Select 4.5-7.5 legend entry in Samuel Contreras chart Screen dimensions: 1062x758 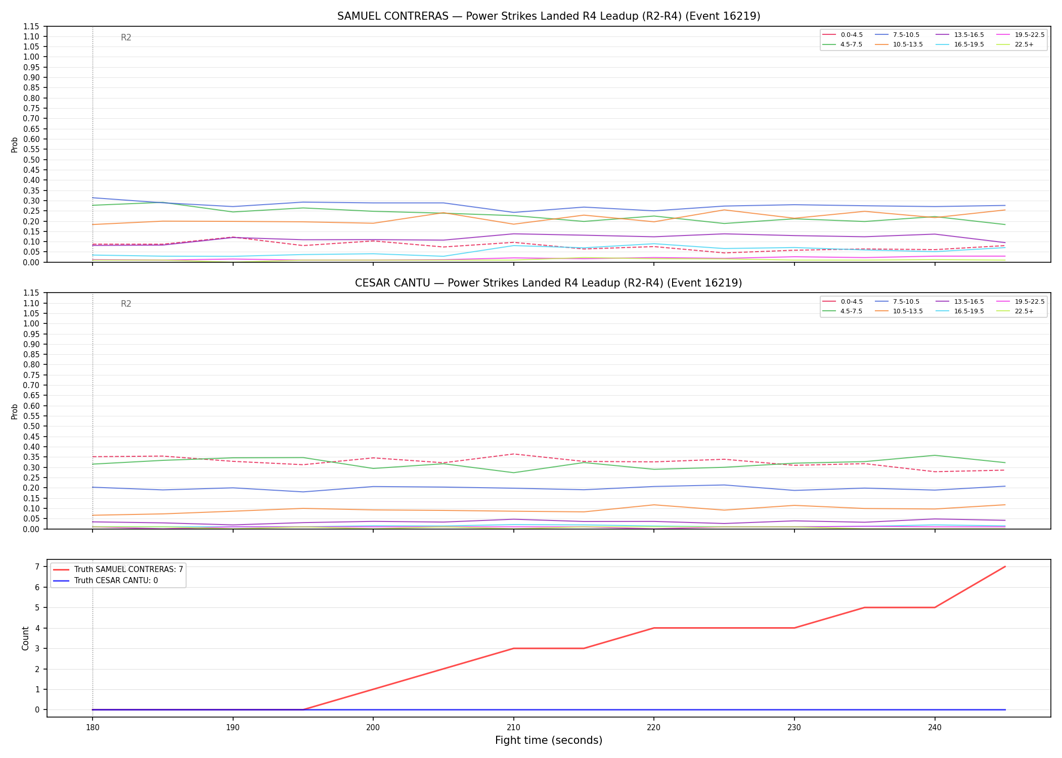[843, 44]
